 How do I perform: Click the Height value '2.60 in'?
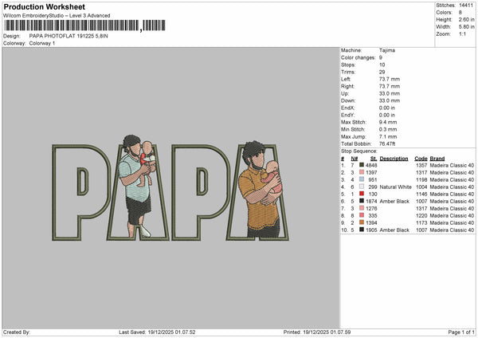(x=466, y=19)
